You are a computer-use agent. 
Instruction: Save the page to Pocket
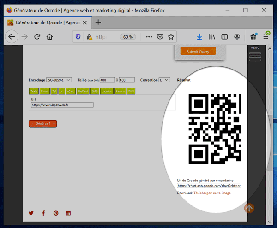pos(160,37)
